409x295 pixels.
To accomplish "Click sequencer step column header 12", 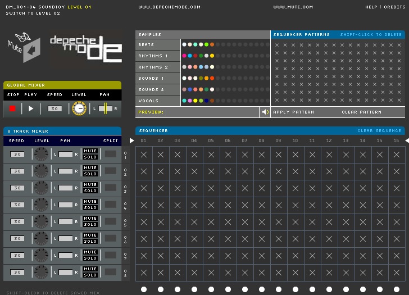I will 329,140.
